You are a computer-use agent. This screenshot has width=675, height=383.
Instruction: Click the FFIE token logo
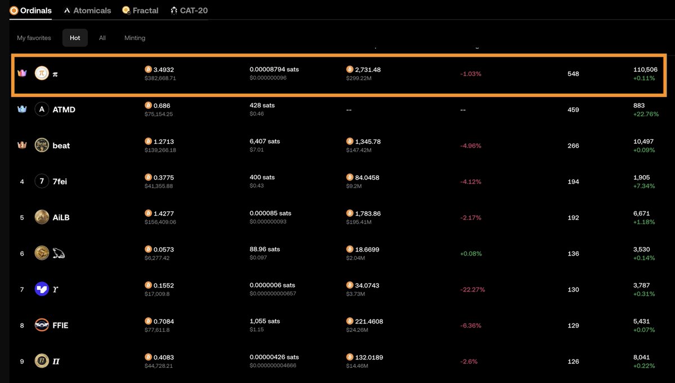[x=42, y=325]
